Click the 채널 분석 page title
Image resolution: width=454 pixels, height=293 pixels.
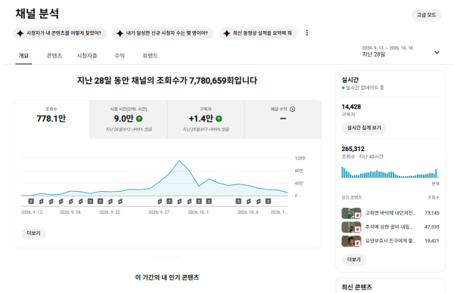(x=37, y=14)
